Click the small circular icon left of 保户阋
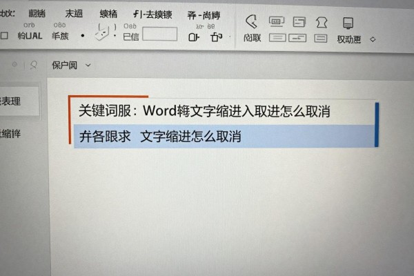The height and width of the screenshot is (276, 414). [x=14, y=64]
